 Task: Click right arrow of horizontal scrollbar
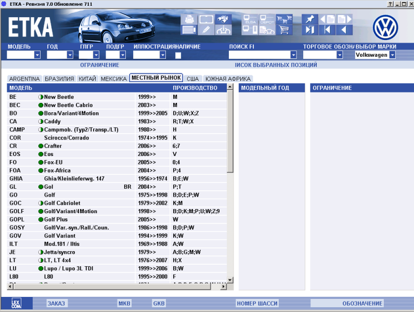pyautogui.click(x=224, y=286)
